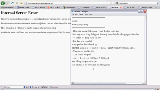Viewport: 160px width, 90px height.
Task: Click Notepad horizontal scrollbar left arrow
Action: point(72,83)
